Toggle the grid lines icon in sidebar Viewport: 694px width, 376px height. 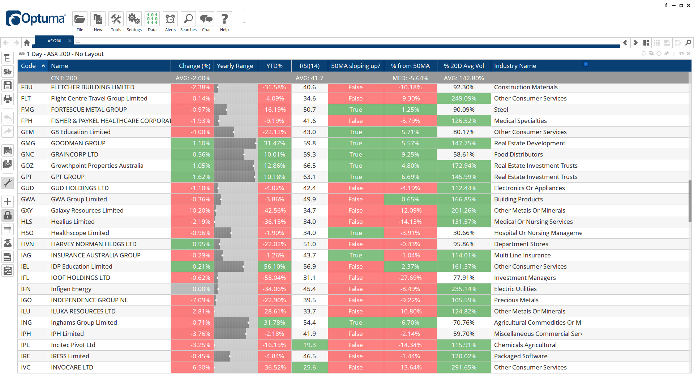[x=8, y=229]
